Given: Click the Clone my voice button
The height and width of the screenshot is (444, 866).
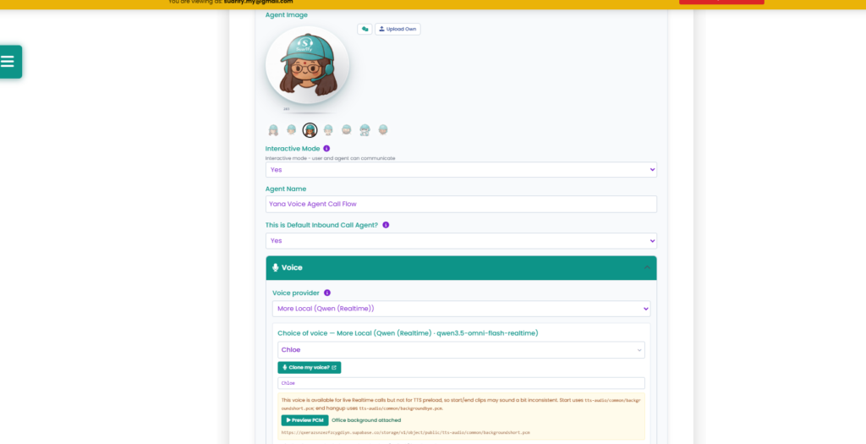Looking at the screenshot, I should [310, 367].
